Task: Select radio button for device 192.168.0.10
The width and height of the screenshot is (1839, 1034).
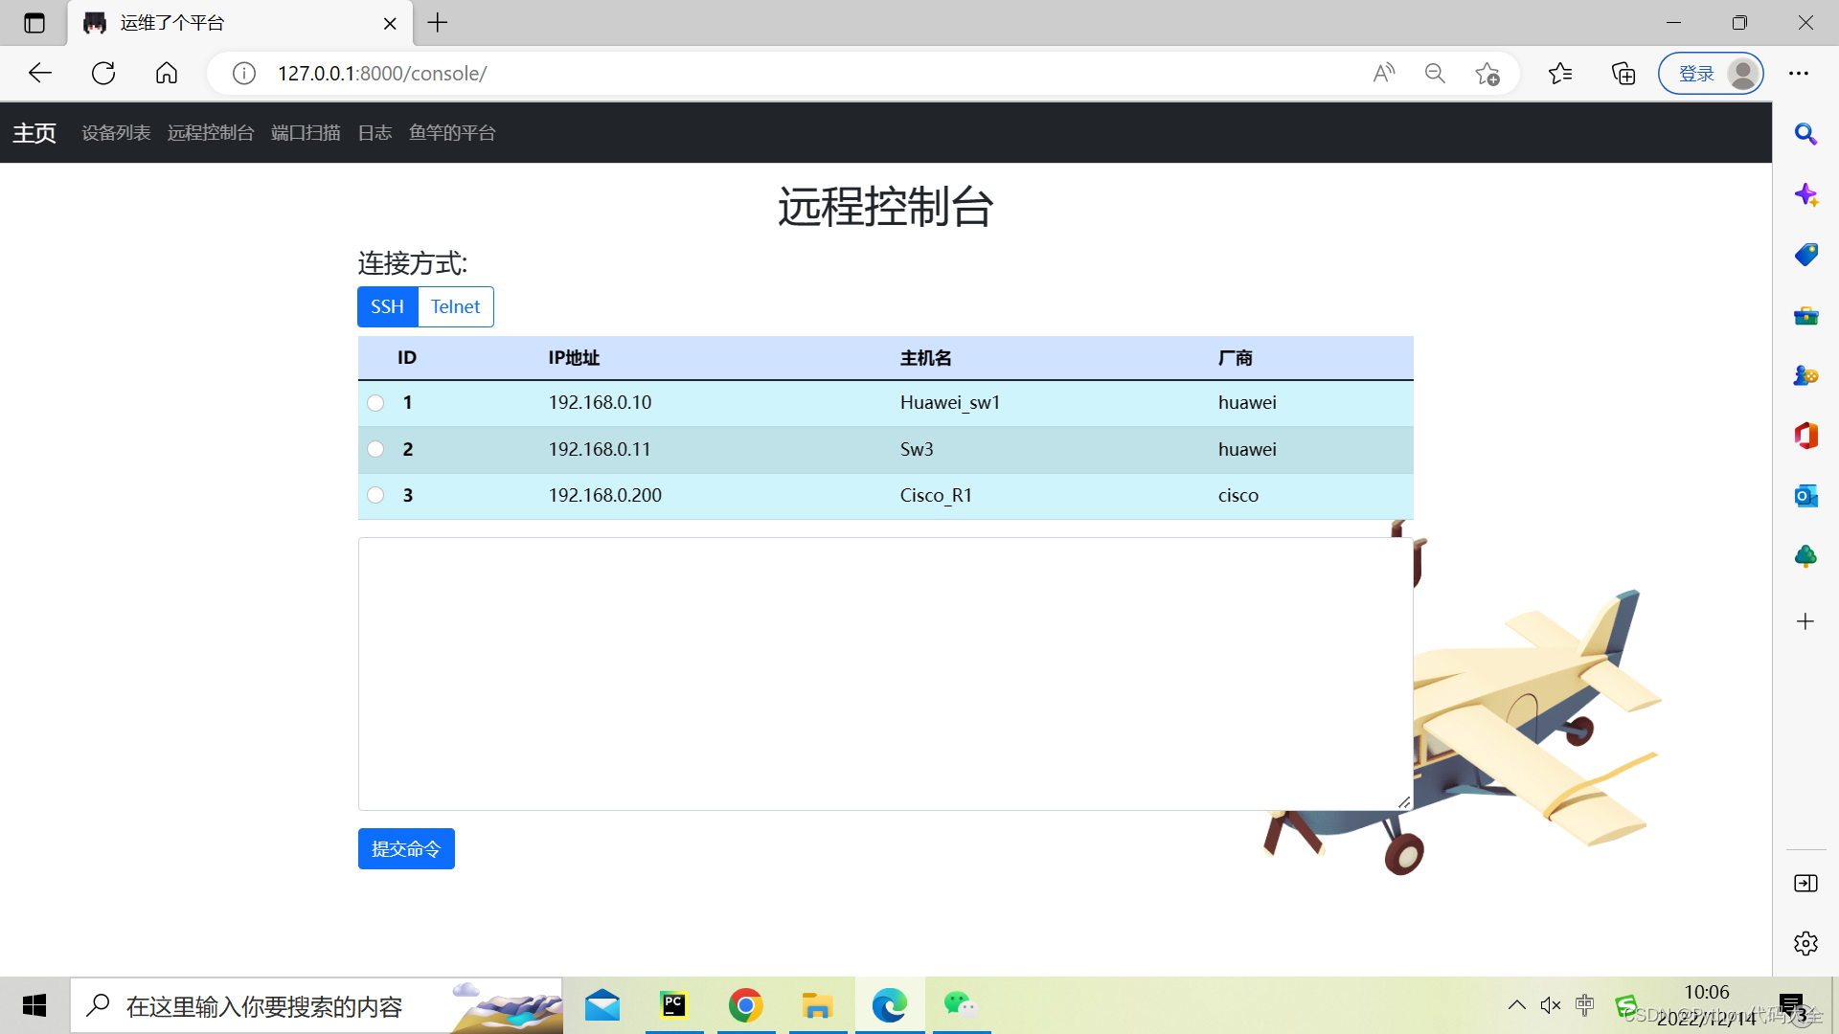Action: tap(375, 403)
